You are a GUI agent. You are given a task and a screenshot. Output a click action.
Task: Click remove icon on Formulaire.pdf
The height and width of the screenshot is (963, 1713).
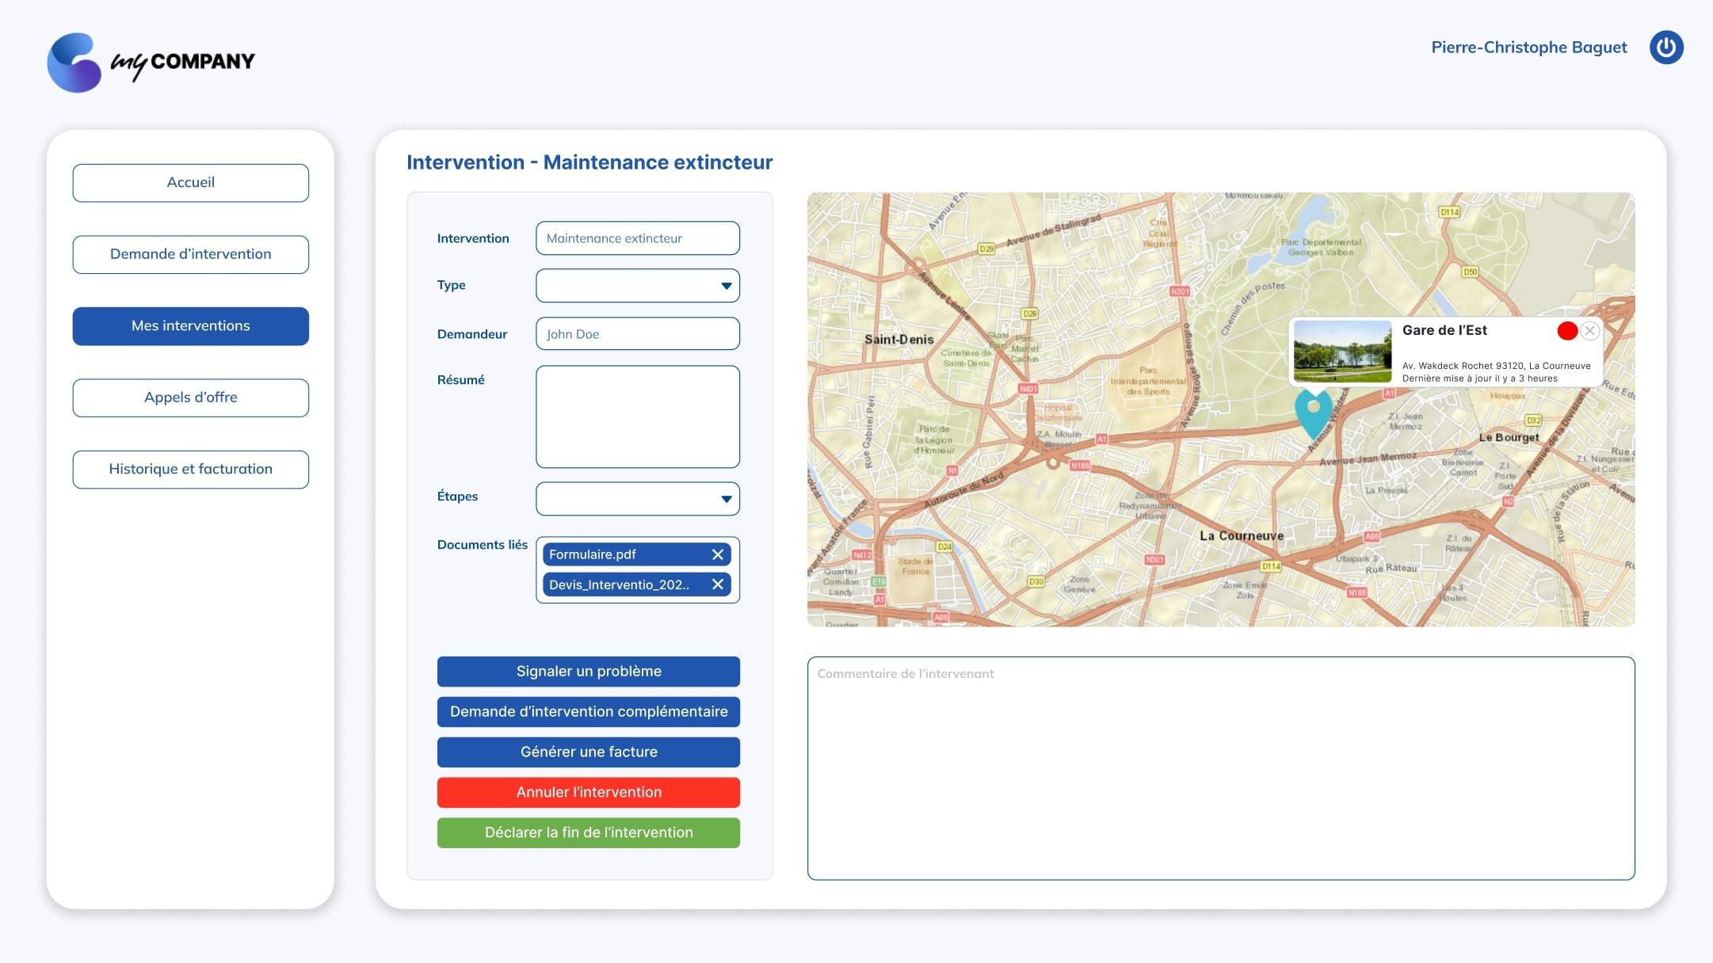point(718,554)
